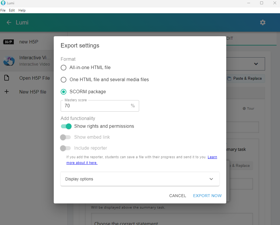Click into the Mastery score field

coord(96,106)
